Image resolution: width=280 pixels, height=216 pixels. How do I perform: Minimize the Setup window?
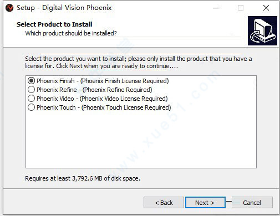click(x=216, y=8)
